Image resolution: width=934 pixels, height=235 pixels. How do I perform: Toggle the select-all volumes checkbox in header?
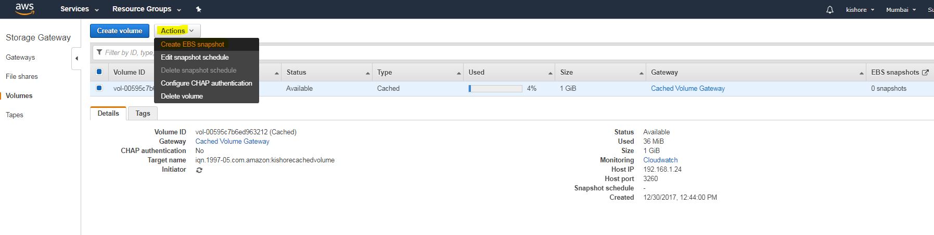[x=99, y=72]
